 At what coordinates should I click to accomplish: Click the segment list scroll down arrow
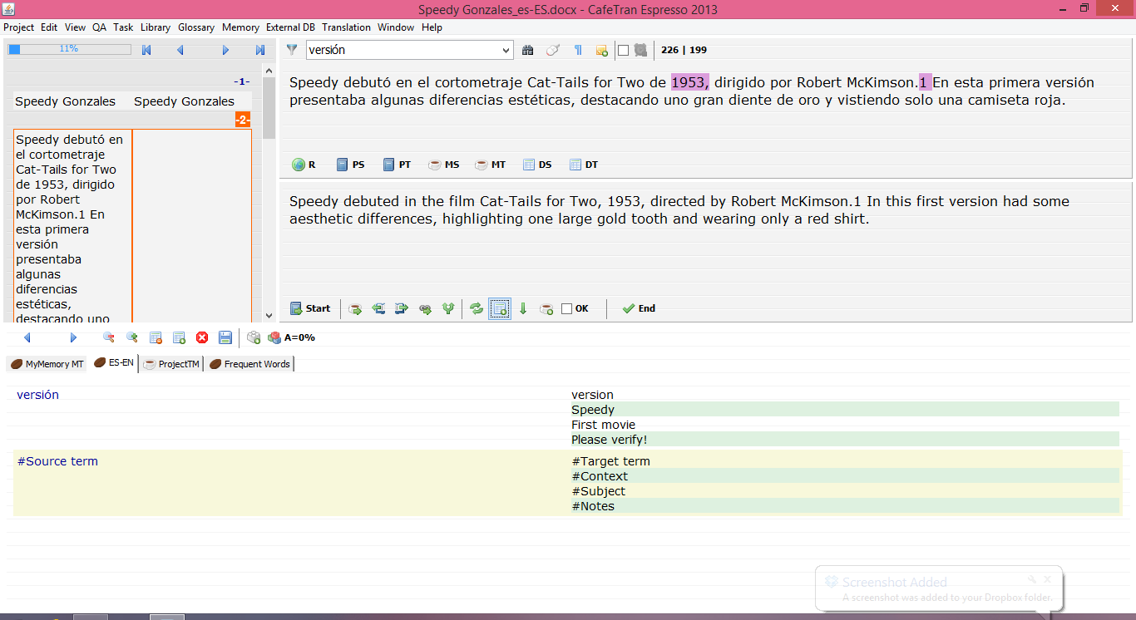[x=269, y=316]
